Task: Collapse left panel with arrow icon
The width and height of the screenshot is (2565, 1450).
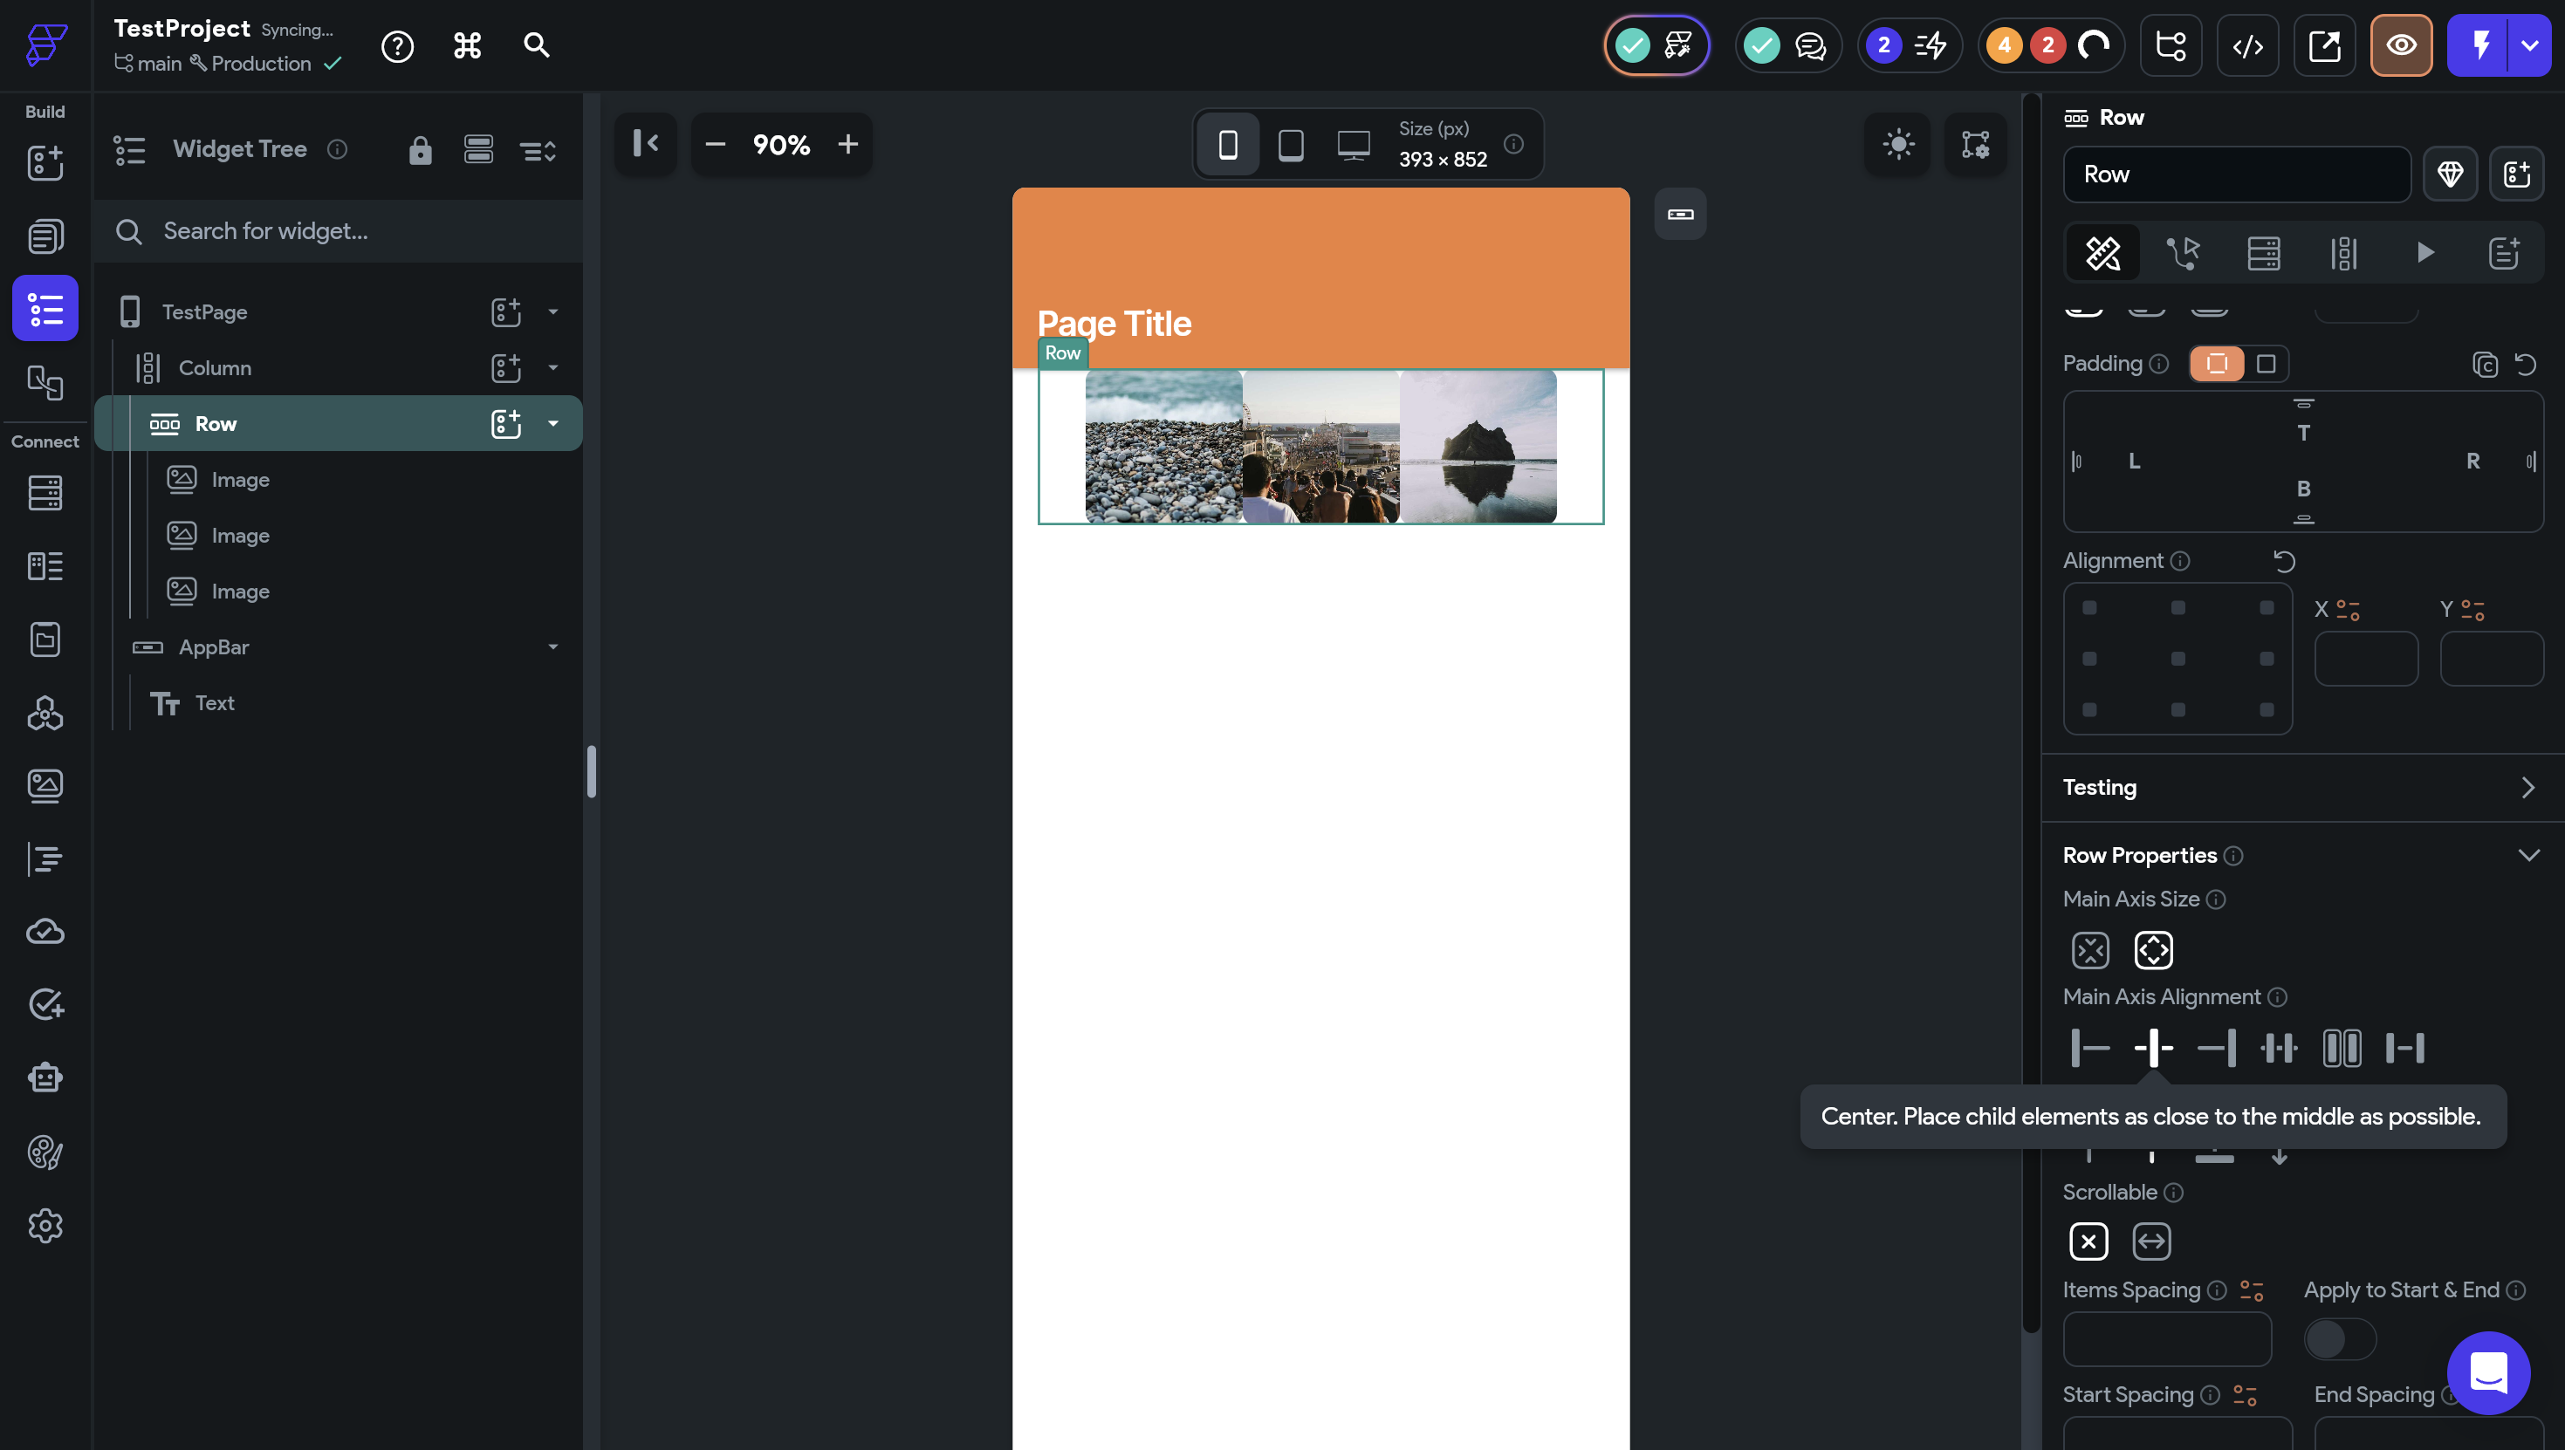Action: tap(646, 145)
